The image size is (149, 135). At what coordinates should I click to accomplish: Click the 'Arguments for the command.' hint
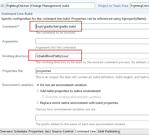[56, 47]
